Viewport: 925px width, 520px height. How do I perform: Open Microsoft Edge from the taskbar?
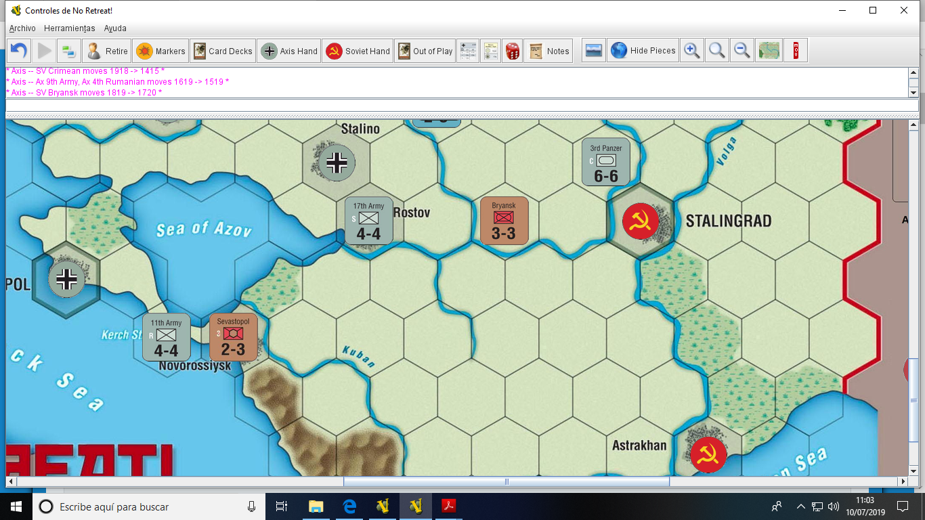(x=349, y=506)
